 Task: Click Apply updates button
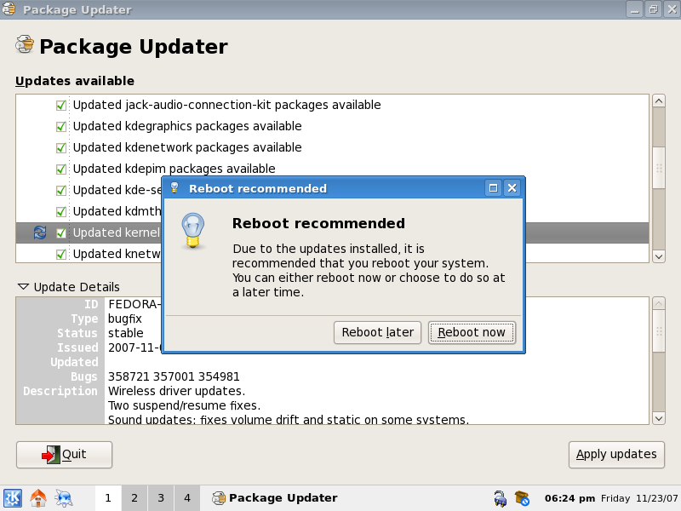click(616, 455)
